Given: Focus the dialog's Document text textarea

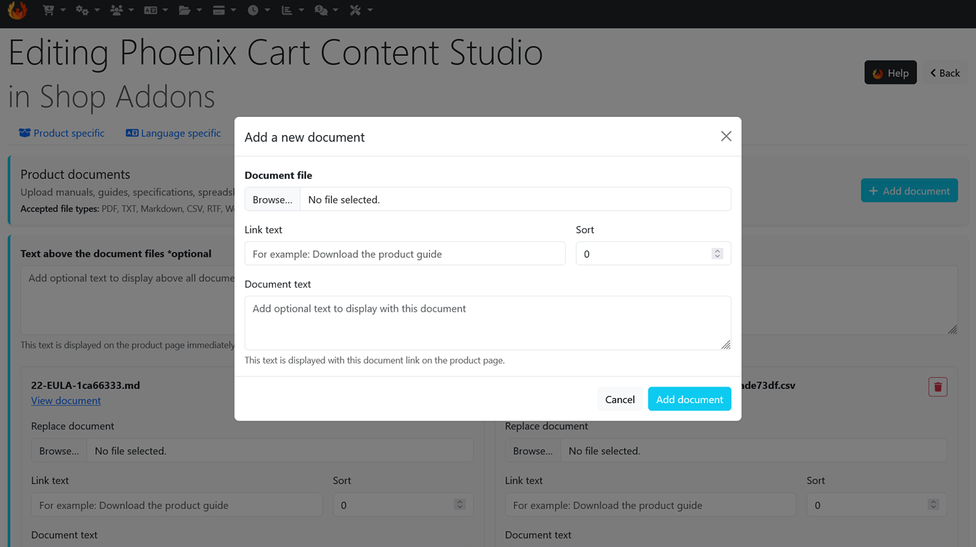Looking at the screenshot, I should tap(488, 323).
